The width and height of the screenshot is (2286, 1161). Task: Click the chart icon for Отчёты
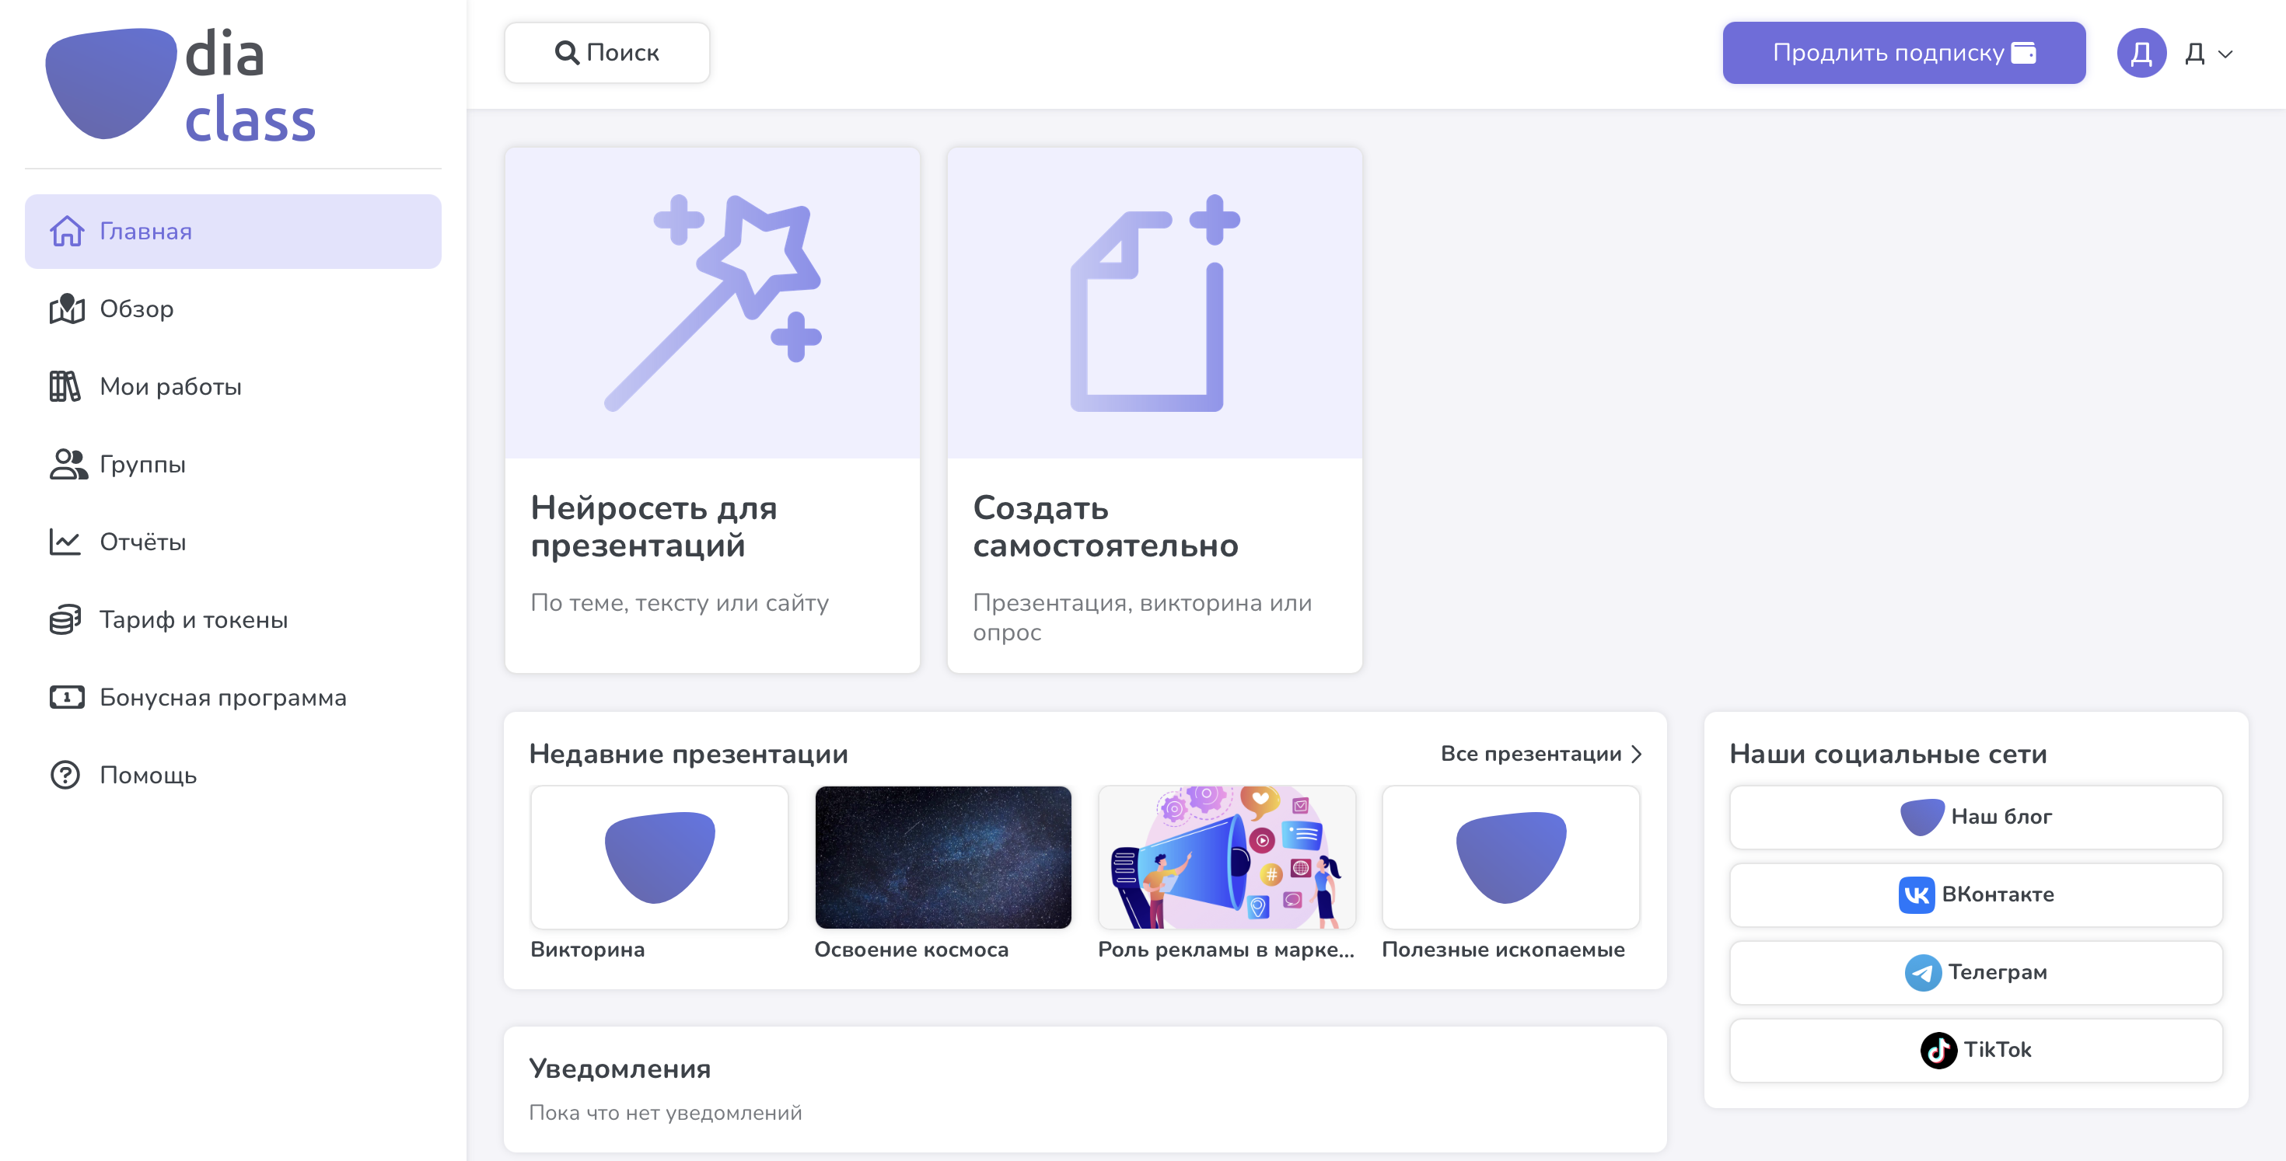coord(65,542)
